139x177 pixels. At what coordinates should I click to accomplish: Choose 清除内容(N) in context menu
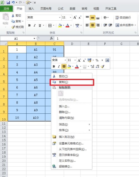71,118
